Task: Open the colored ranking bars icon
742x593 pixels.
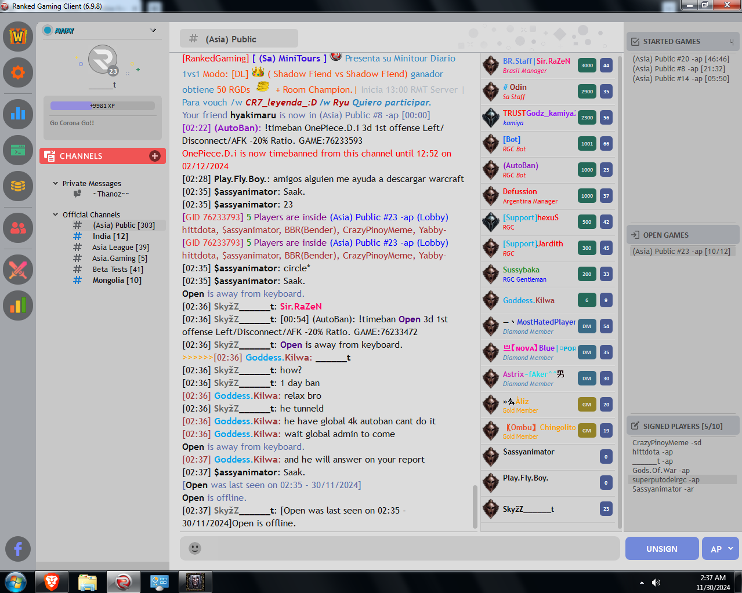Action: pyautogui.click(x=18, y=305)
